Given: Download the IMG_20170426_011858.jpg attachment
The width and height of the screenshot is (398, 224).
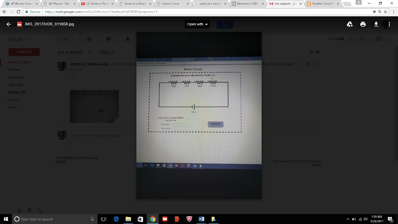Looking at the screenshot, I should [x=376, y=24].
